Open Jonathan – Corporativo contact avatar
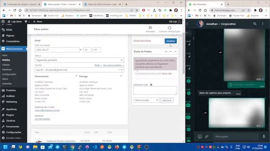270x151 pixels. [x=200, y=24]
